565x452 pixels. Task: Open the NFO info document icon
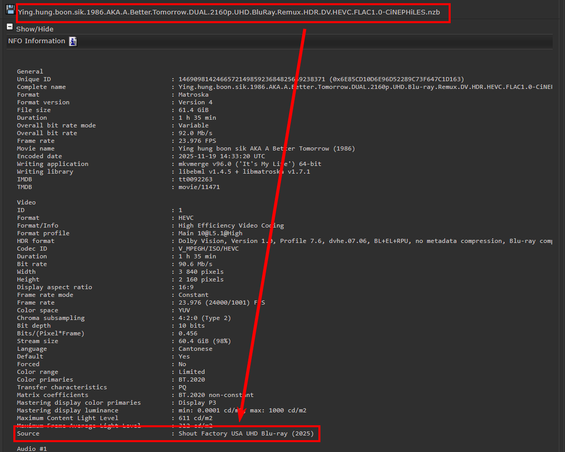(x=73, y=41)
